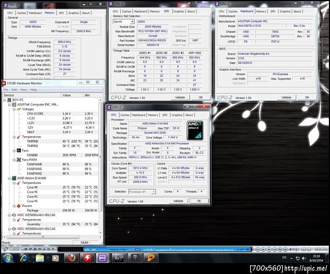
Task: Open HWMonitor File menu
Action: point(6,90)
